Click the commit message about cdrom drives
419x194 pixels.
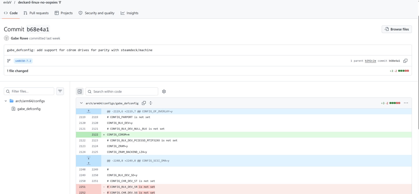coord(80,50)
